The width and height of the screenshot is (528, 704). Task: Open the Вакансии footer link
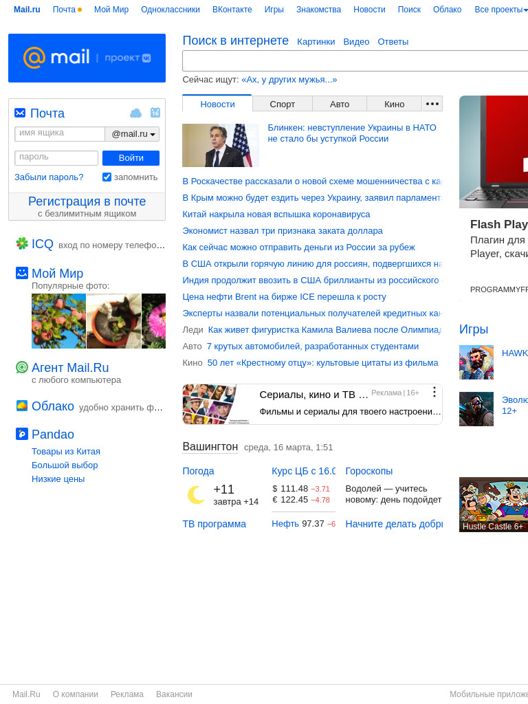[174, 694]
